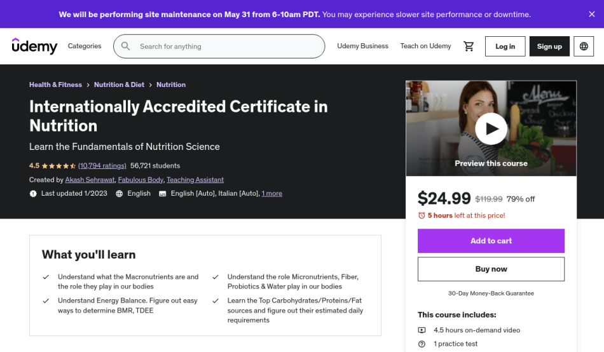
Task: Click the Log in button
Action: 505,46
